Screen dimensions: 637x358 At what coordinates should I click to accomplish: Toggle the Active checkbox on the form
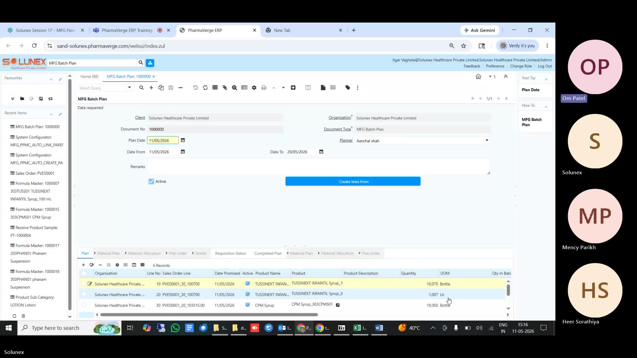tap(151, 182)
